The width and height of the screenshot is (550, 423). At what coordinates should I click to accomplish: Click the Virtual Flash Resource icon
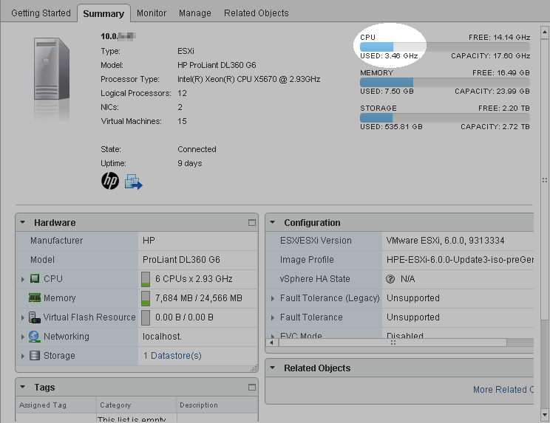34,317
